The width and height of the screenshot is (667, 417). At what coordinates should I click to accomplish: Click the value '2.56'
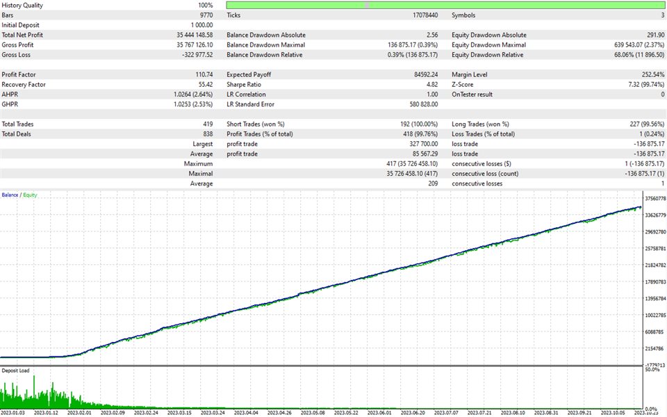pyautogui.click(x=432, y=35)
